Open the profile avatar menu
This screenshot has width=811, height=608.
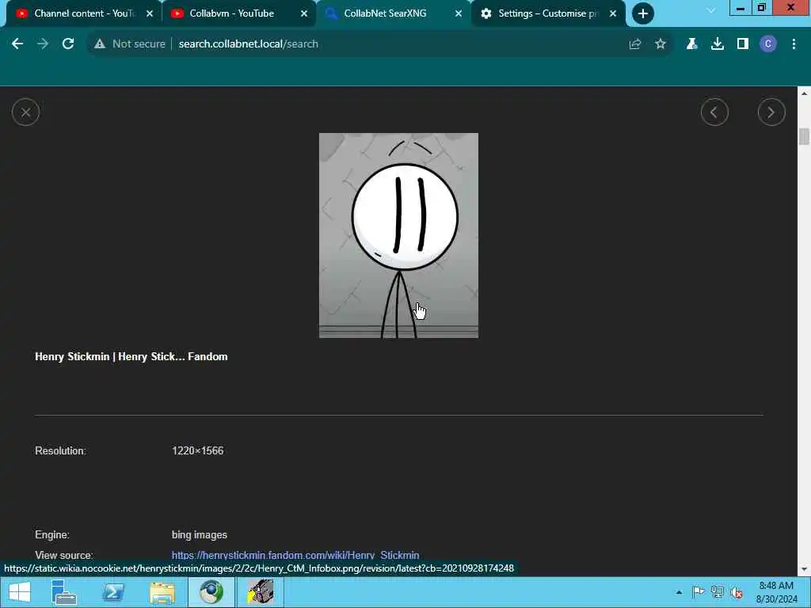(768, 44)
